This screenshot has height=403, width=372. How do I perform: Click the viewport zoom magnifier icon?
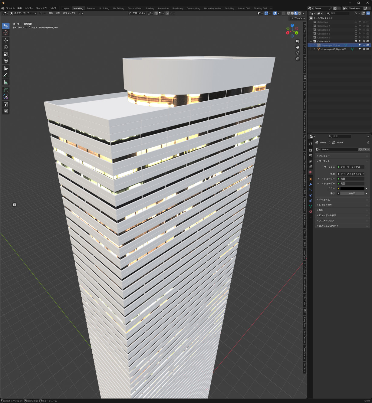pyautogui.click(x=298, y=41)
